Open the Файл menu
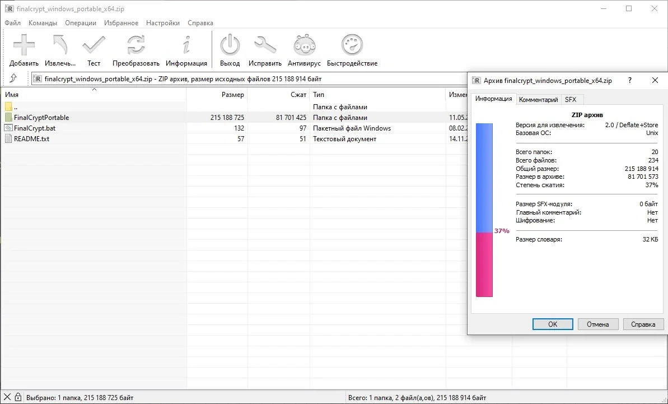 pos(13,23)
